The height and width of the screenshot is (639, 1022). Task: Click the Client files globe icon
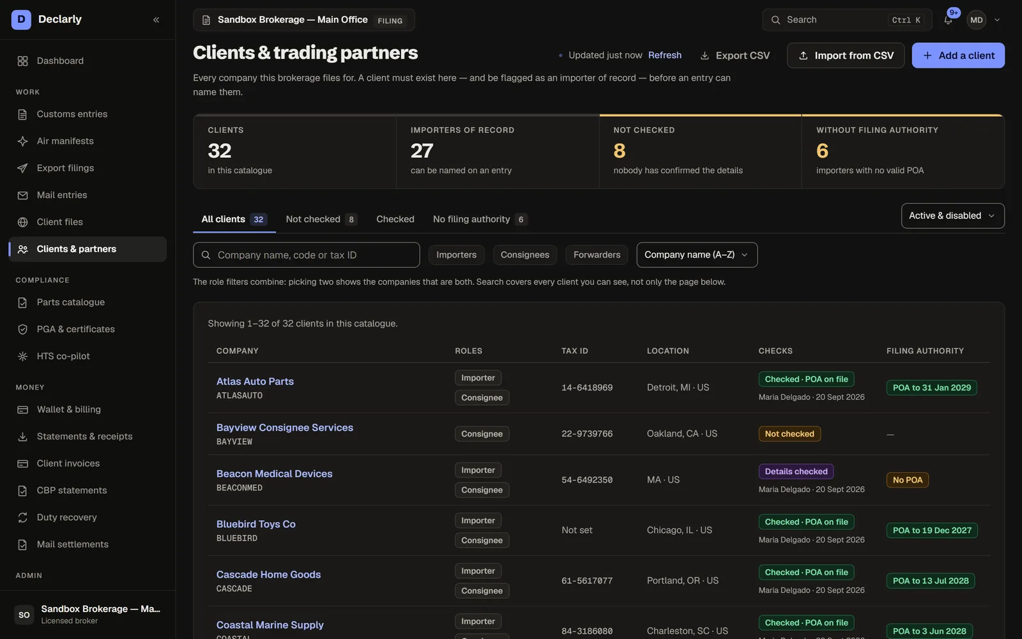[x=23, y=222]
